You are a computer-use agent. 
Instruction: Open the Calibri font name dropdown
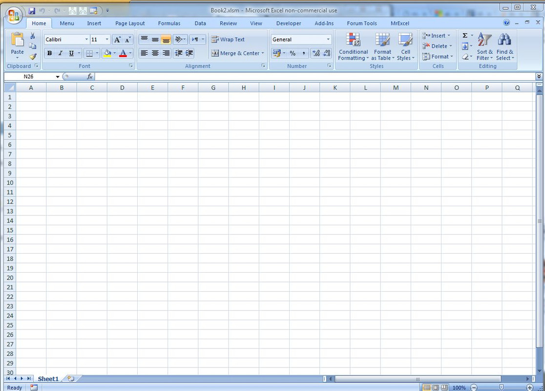click(x=86, y=40)
